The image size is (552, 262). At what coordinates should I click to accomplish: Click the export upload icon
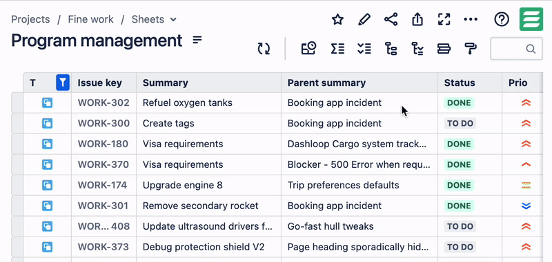point(417,19)
